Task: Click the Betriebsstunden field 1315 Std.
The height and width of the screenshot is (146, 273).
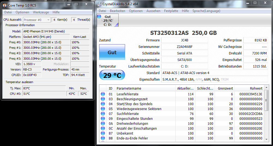Action: (x=256, y=66)
